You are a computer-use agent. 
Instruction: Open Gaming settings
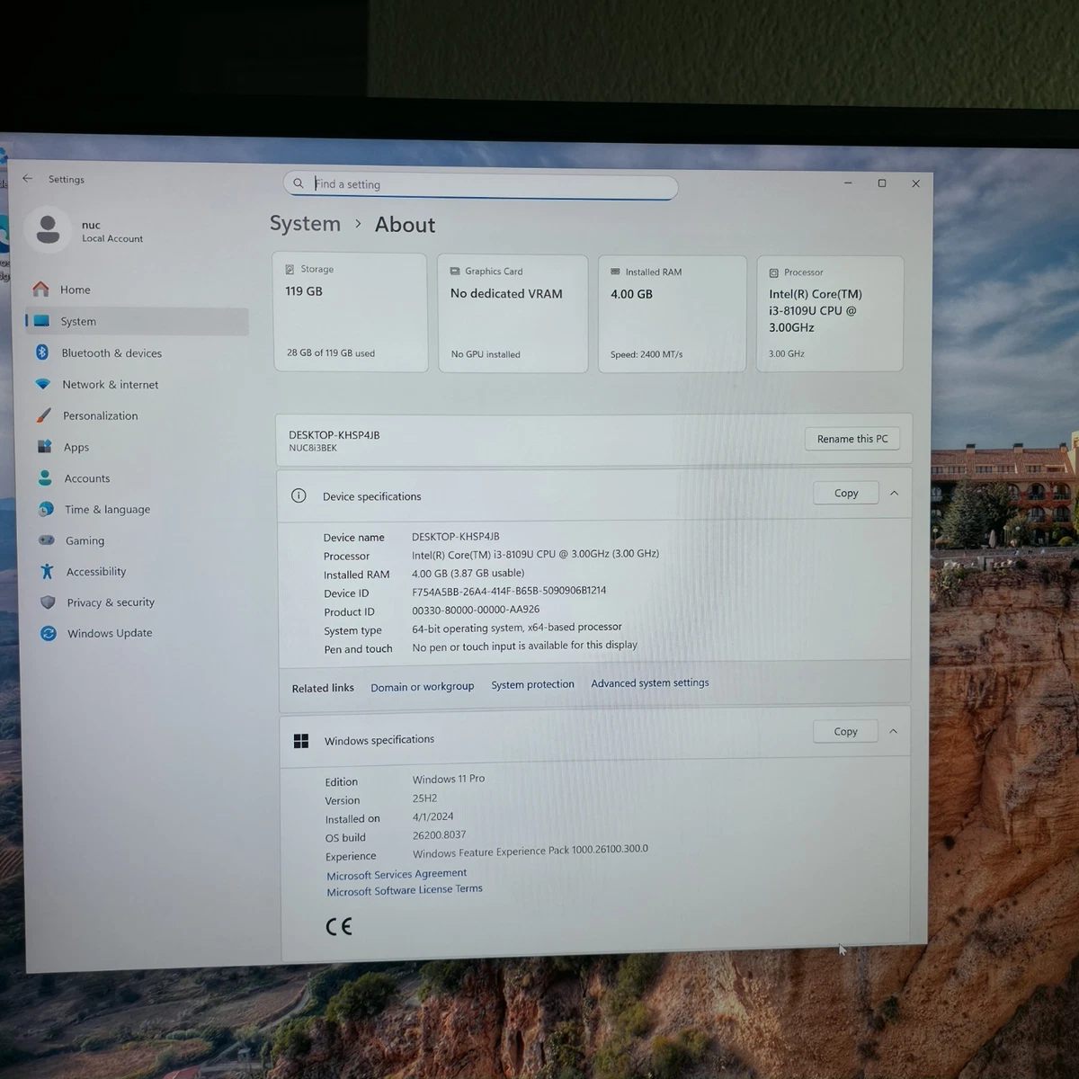(x=140, y=540)
